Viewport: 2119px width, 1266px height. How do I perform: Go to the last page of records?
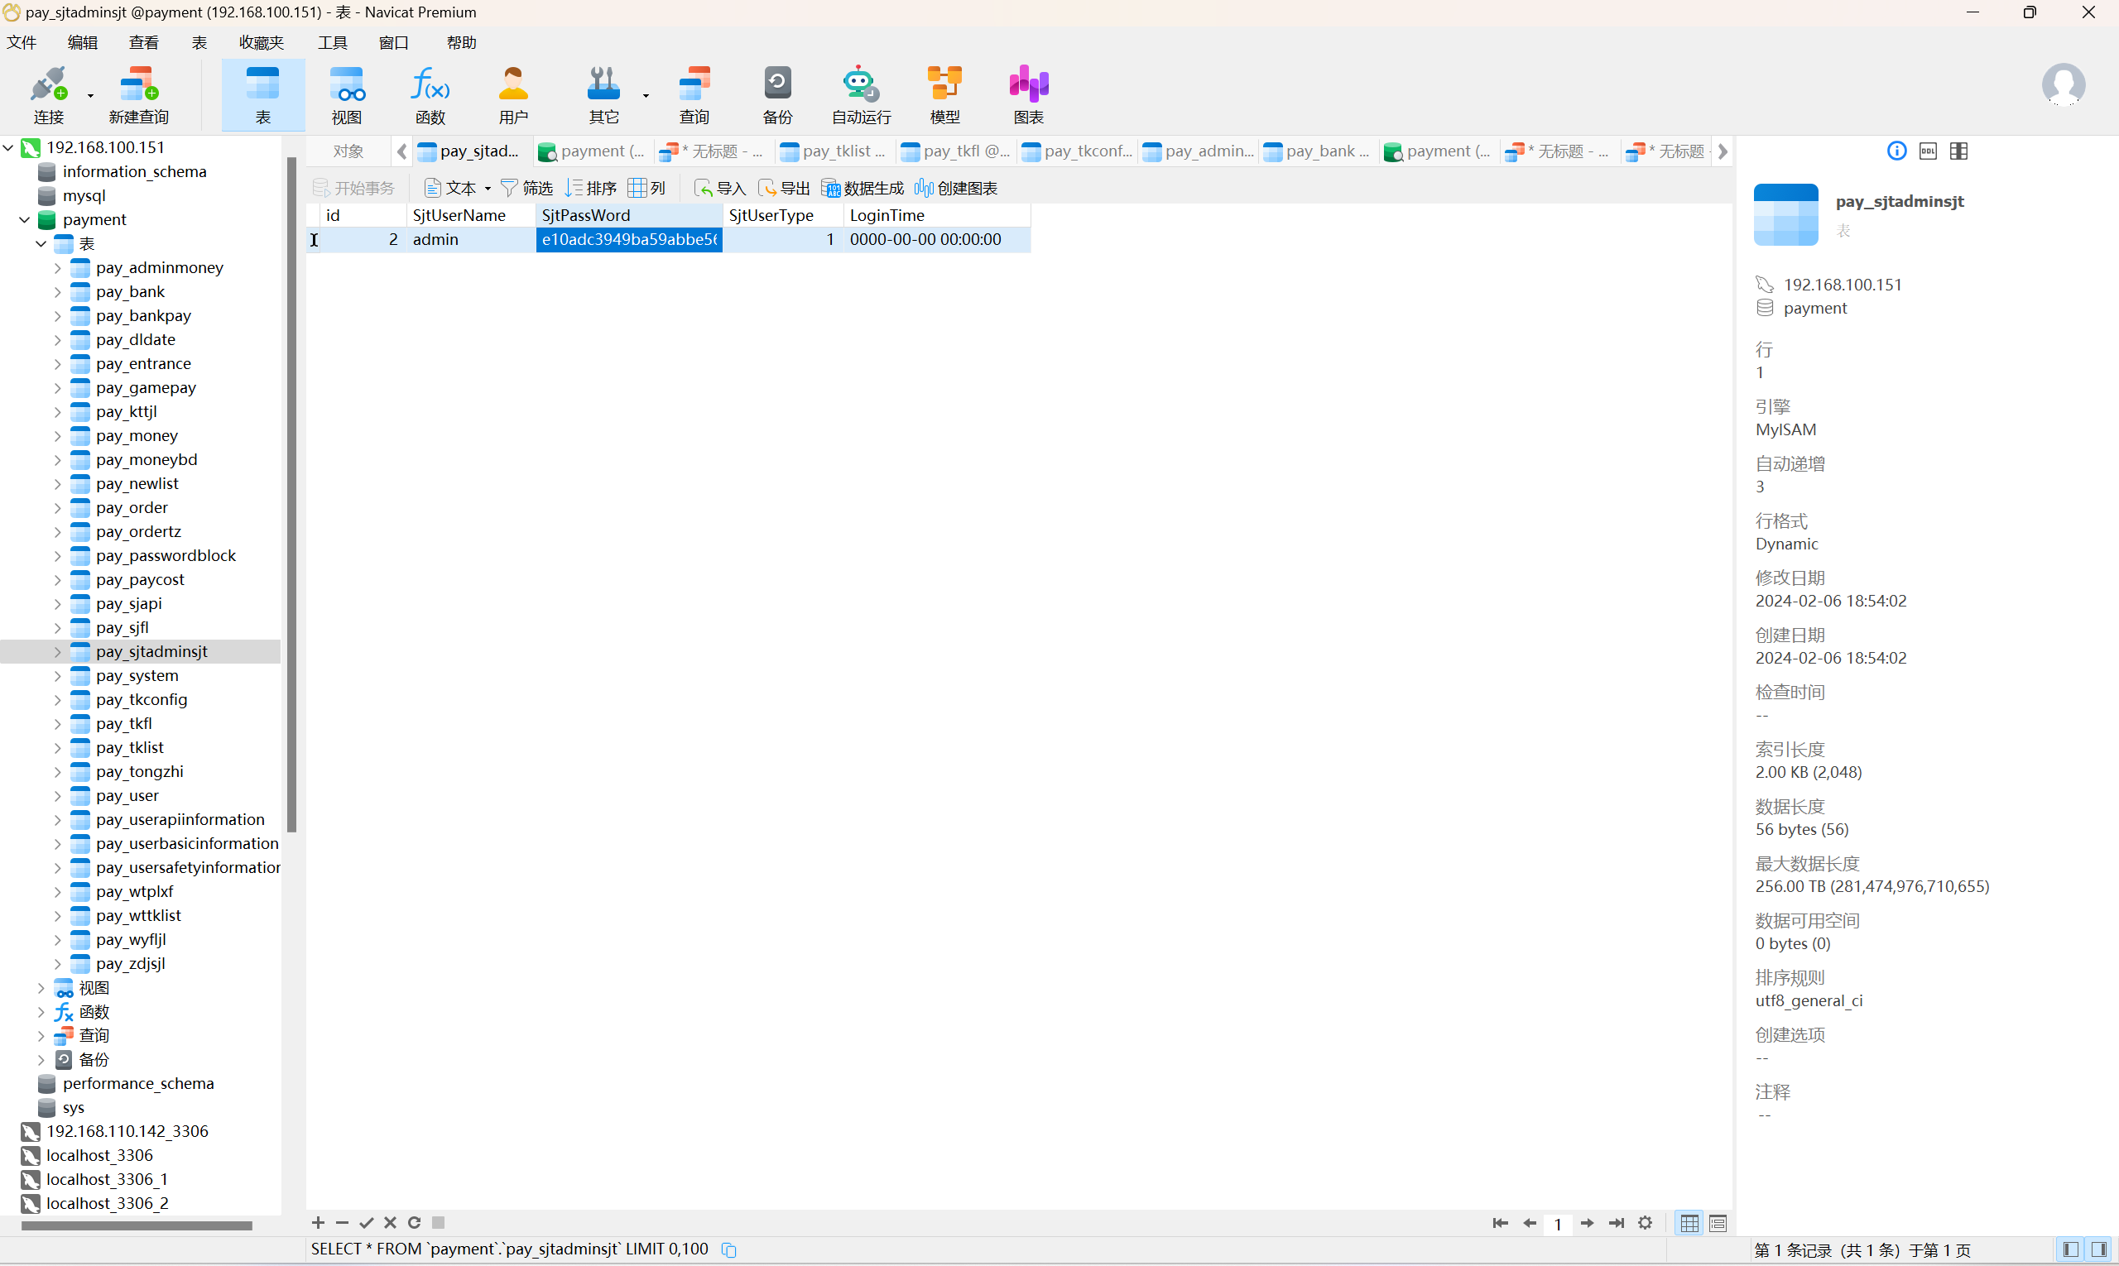point(1617,1223)
